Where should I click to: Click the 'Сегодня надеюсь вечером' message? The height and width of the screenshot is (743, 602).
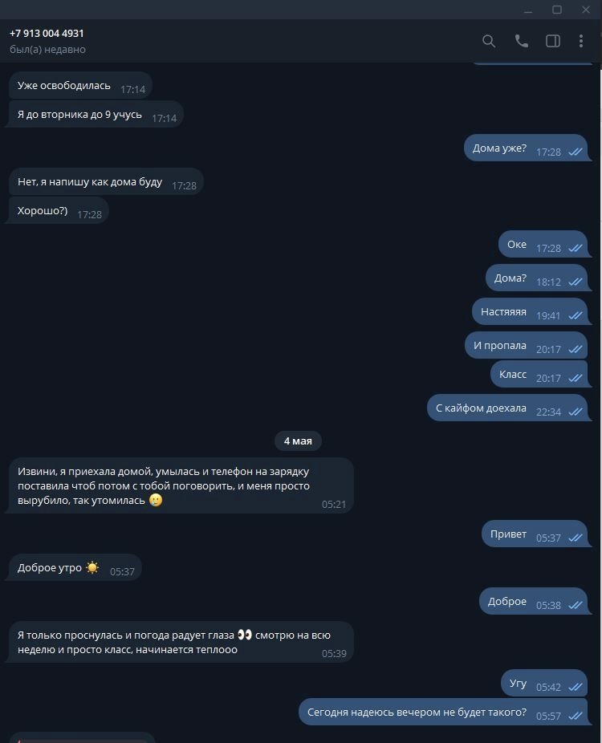tap(443, 713)
